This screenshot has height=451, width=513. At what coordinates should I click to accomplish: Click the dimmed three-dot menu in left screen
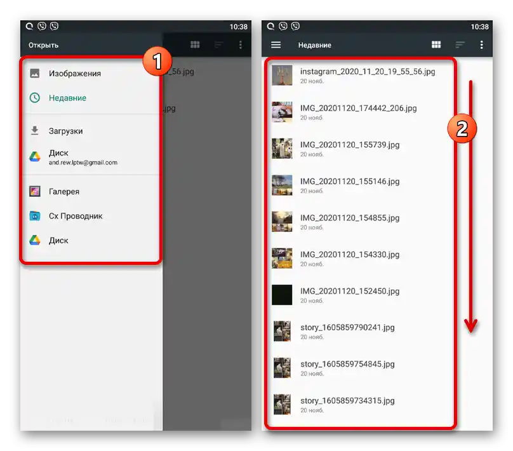coord(241,44)
